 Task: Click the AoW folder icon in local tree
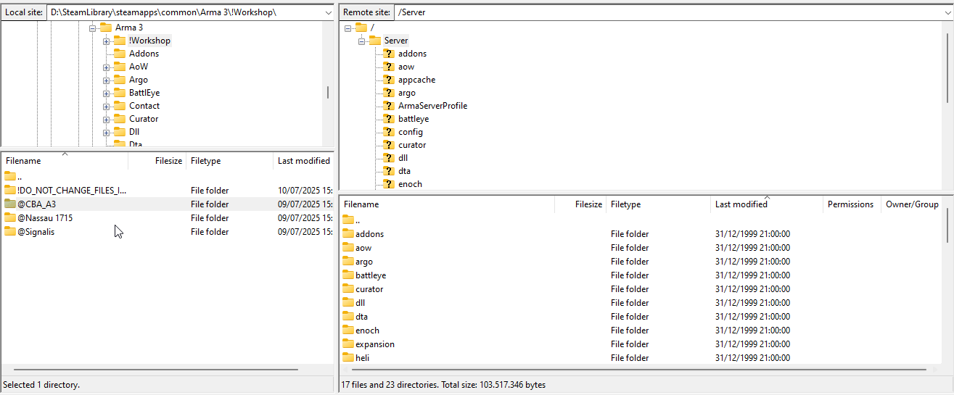point(120,67)
